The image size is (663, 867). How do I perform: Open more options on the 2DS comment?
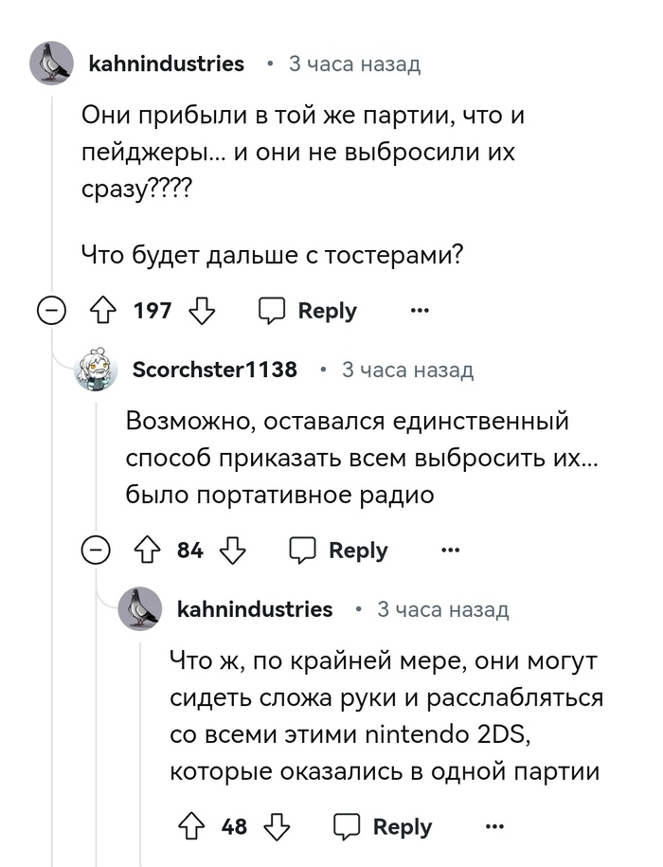click(x=494, y=827)
